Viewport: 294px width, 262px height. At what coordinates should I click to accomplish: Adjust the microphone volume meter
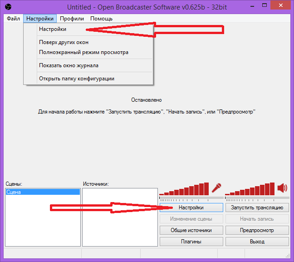coord(184,189)
